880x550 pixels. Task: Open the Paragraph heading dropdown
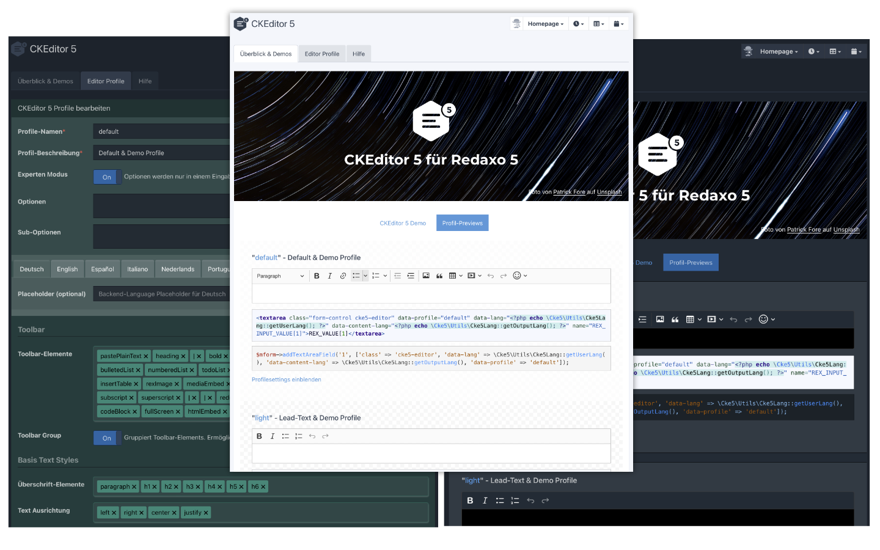(280, 276)
